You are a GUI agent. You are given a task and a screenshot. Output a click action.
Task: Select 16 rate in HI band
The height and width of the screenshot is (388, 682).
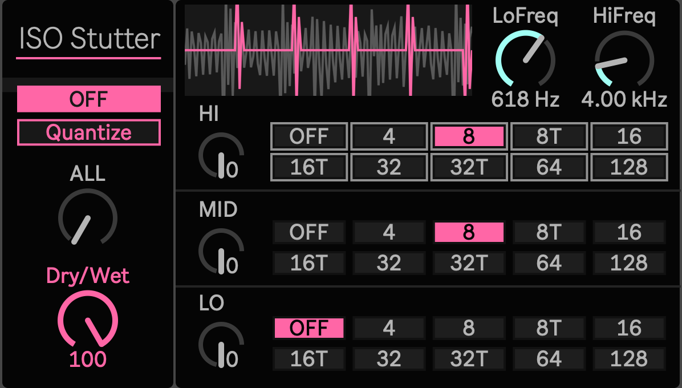click(x=629, y=136)
